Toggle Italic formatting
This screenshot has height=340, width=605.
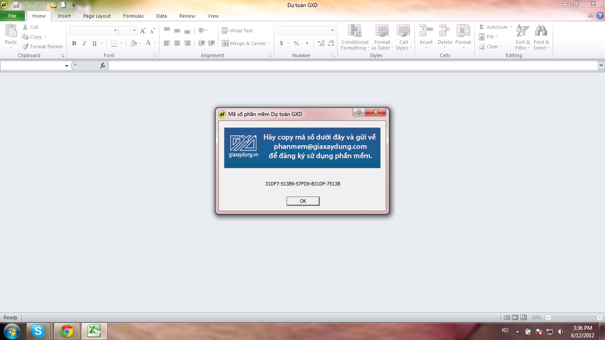(x=84, y=43)
